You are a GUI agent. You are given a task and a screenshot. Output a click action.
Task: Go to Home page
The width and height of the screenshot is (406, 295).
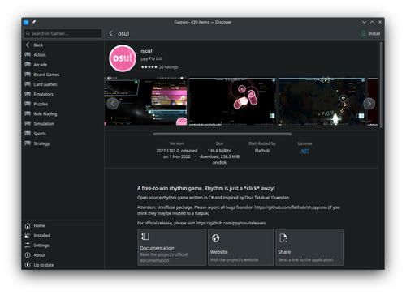coord(63,225)
